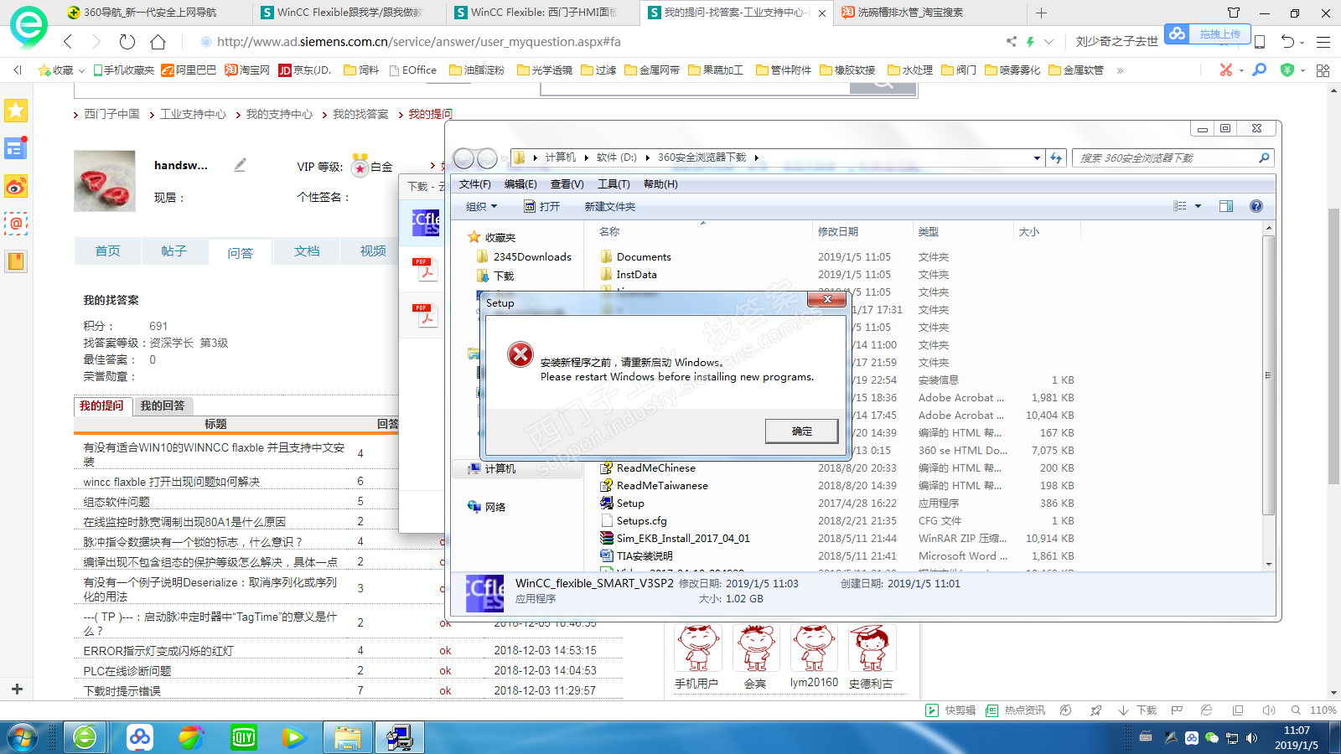1341x754 pixels.
Task: Select 网络 in the navigation pane
Action: coord(487,507)
